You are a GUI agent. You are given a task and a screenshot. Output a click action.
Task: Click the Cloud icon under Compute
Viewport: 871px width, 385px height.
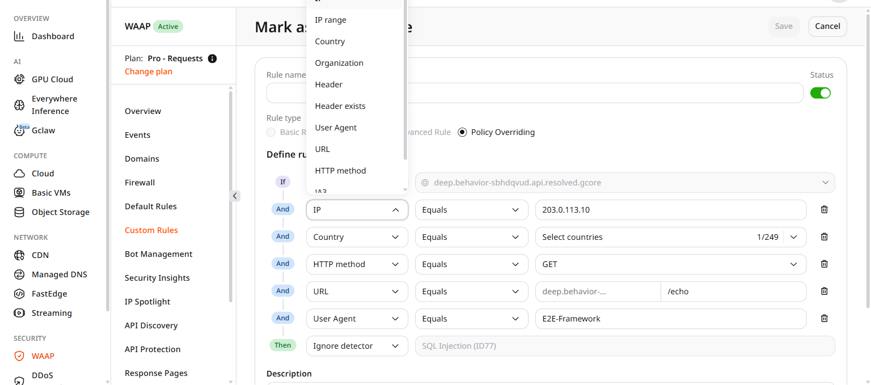tap(19, 174)
